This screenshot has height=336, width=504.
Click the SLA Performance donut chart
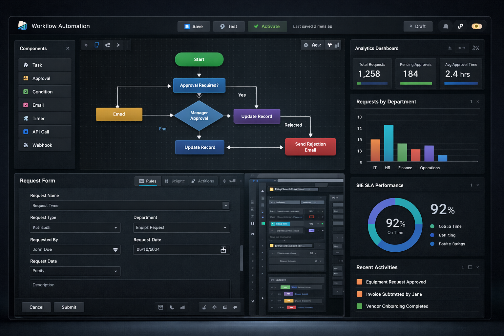click(x=395, y=225)
